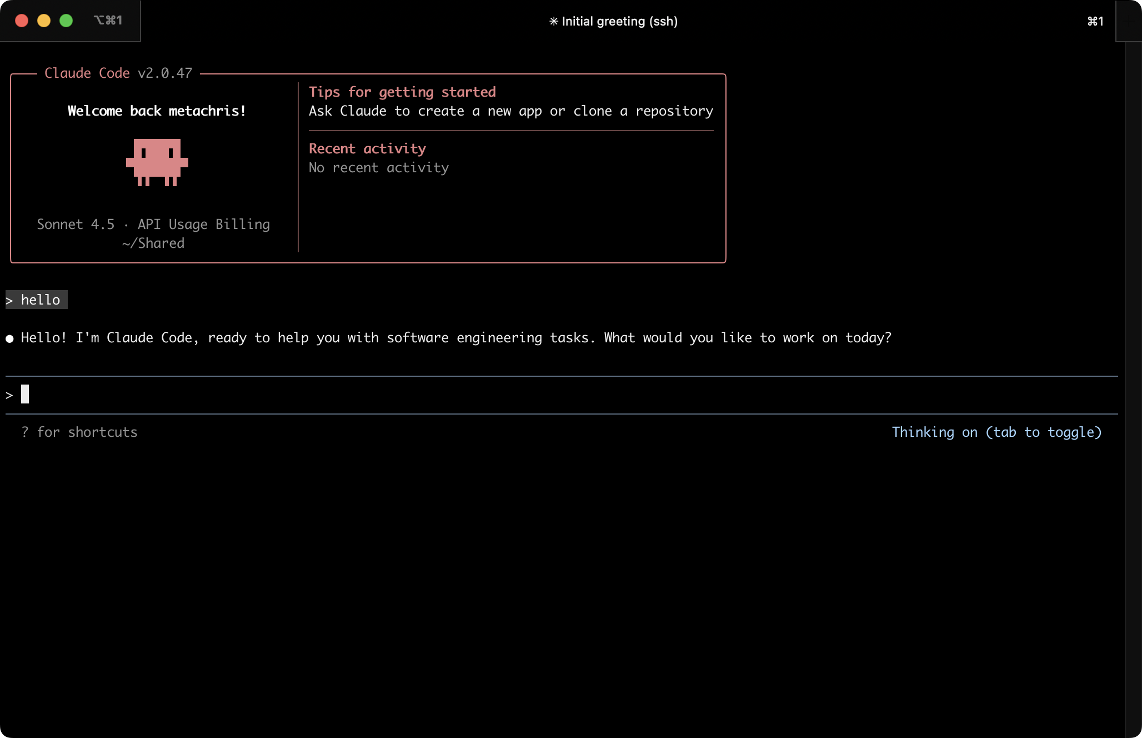The height and width of the screenshot is (738, 1142).
Task: Click the Sonnet 4.5 model label
Action: point(76,224)
